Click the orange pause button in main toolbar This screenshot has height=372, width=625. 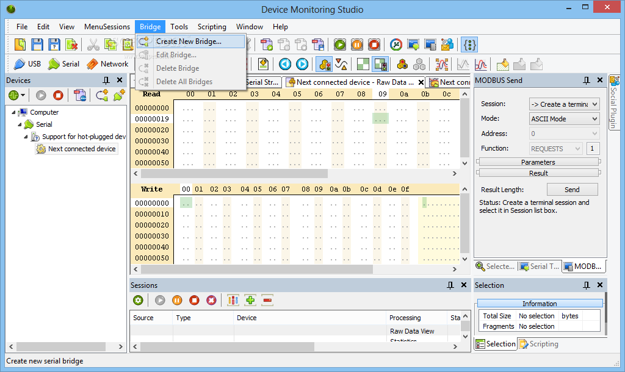[357, 45]
